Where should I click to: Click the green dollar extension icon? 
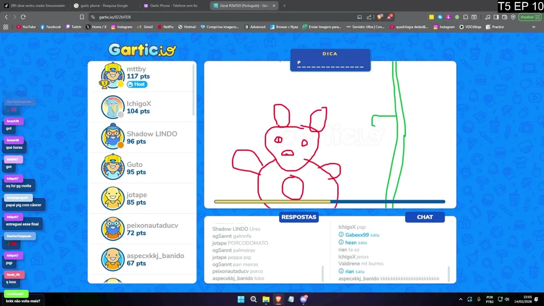coord(457,17)
